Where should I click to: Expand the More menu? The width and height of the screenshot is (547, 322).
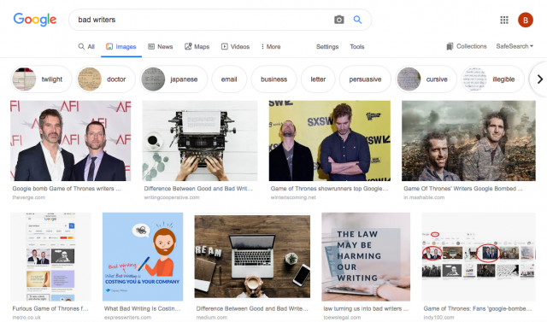pos(271,47)
